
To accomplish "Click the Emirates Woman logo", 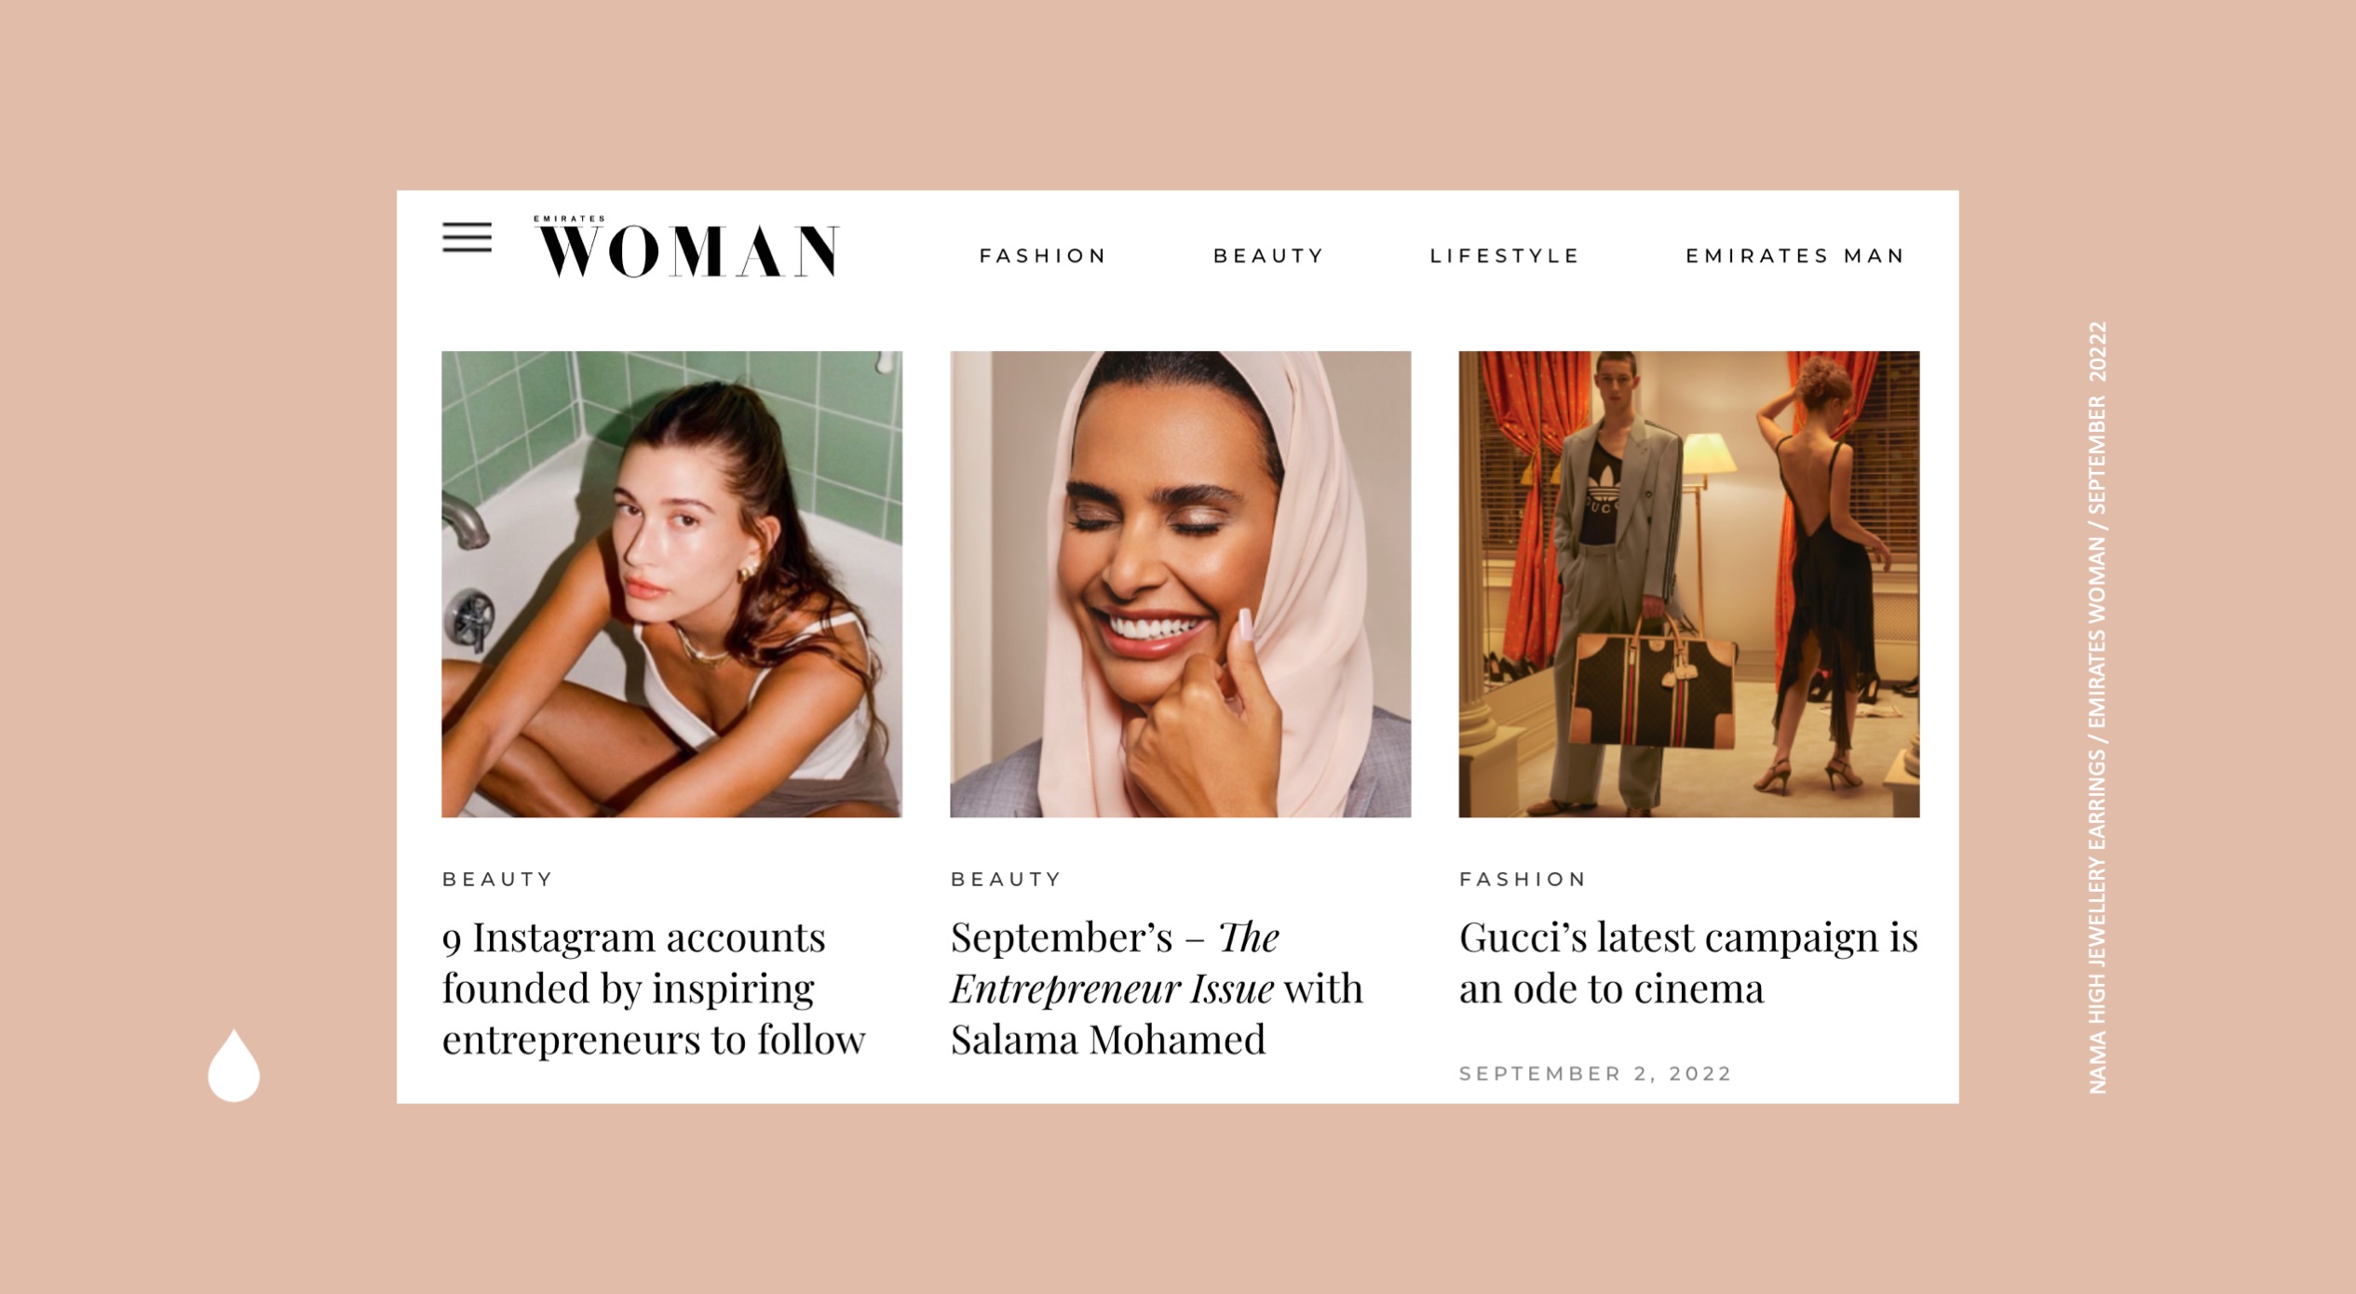I will point(687,247).
